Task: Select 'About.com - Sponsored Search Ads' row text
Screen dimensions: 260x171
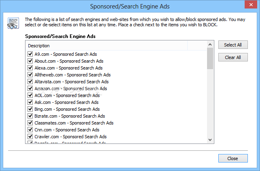Action: (69, 61)
